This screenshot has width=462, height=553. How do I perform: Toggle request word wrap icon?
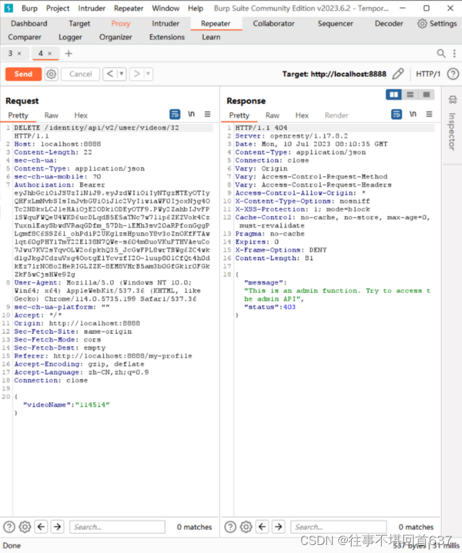pos(175,114)
